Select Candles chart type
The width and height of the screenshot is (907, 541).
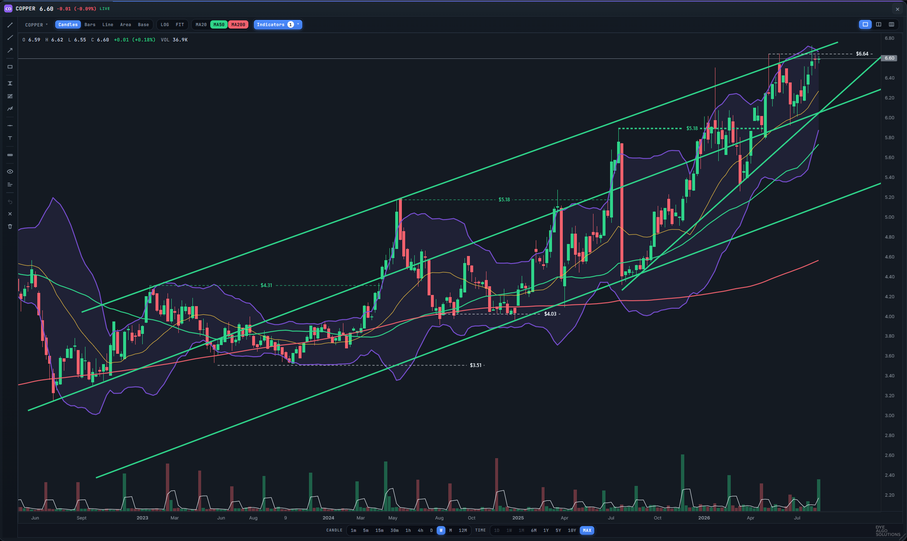point(68,25)
